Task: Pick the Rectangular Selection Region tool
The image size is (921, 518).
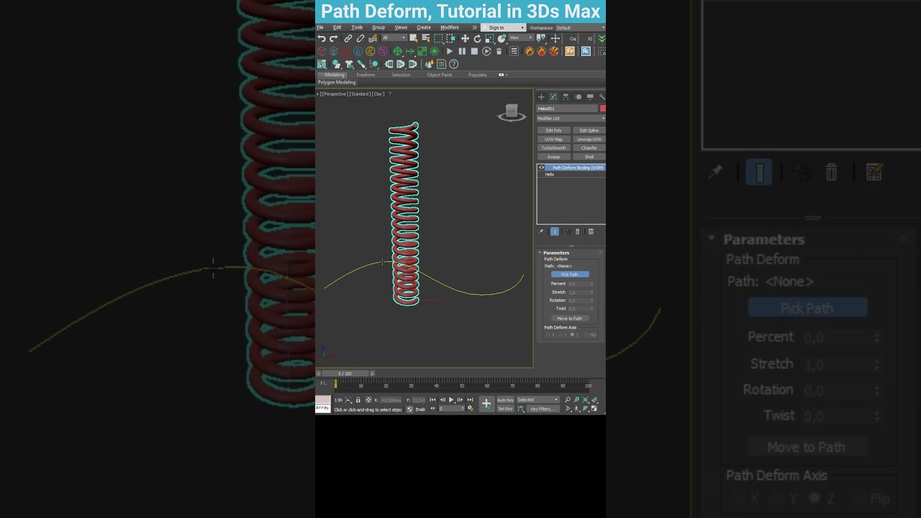Action: click(438, 38)
